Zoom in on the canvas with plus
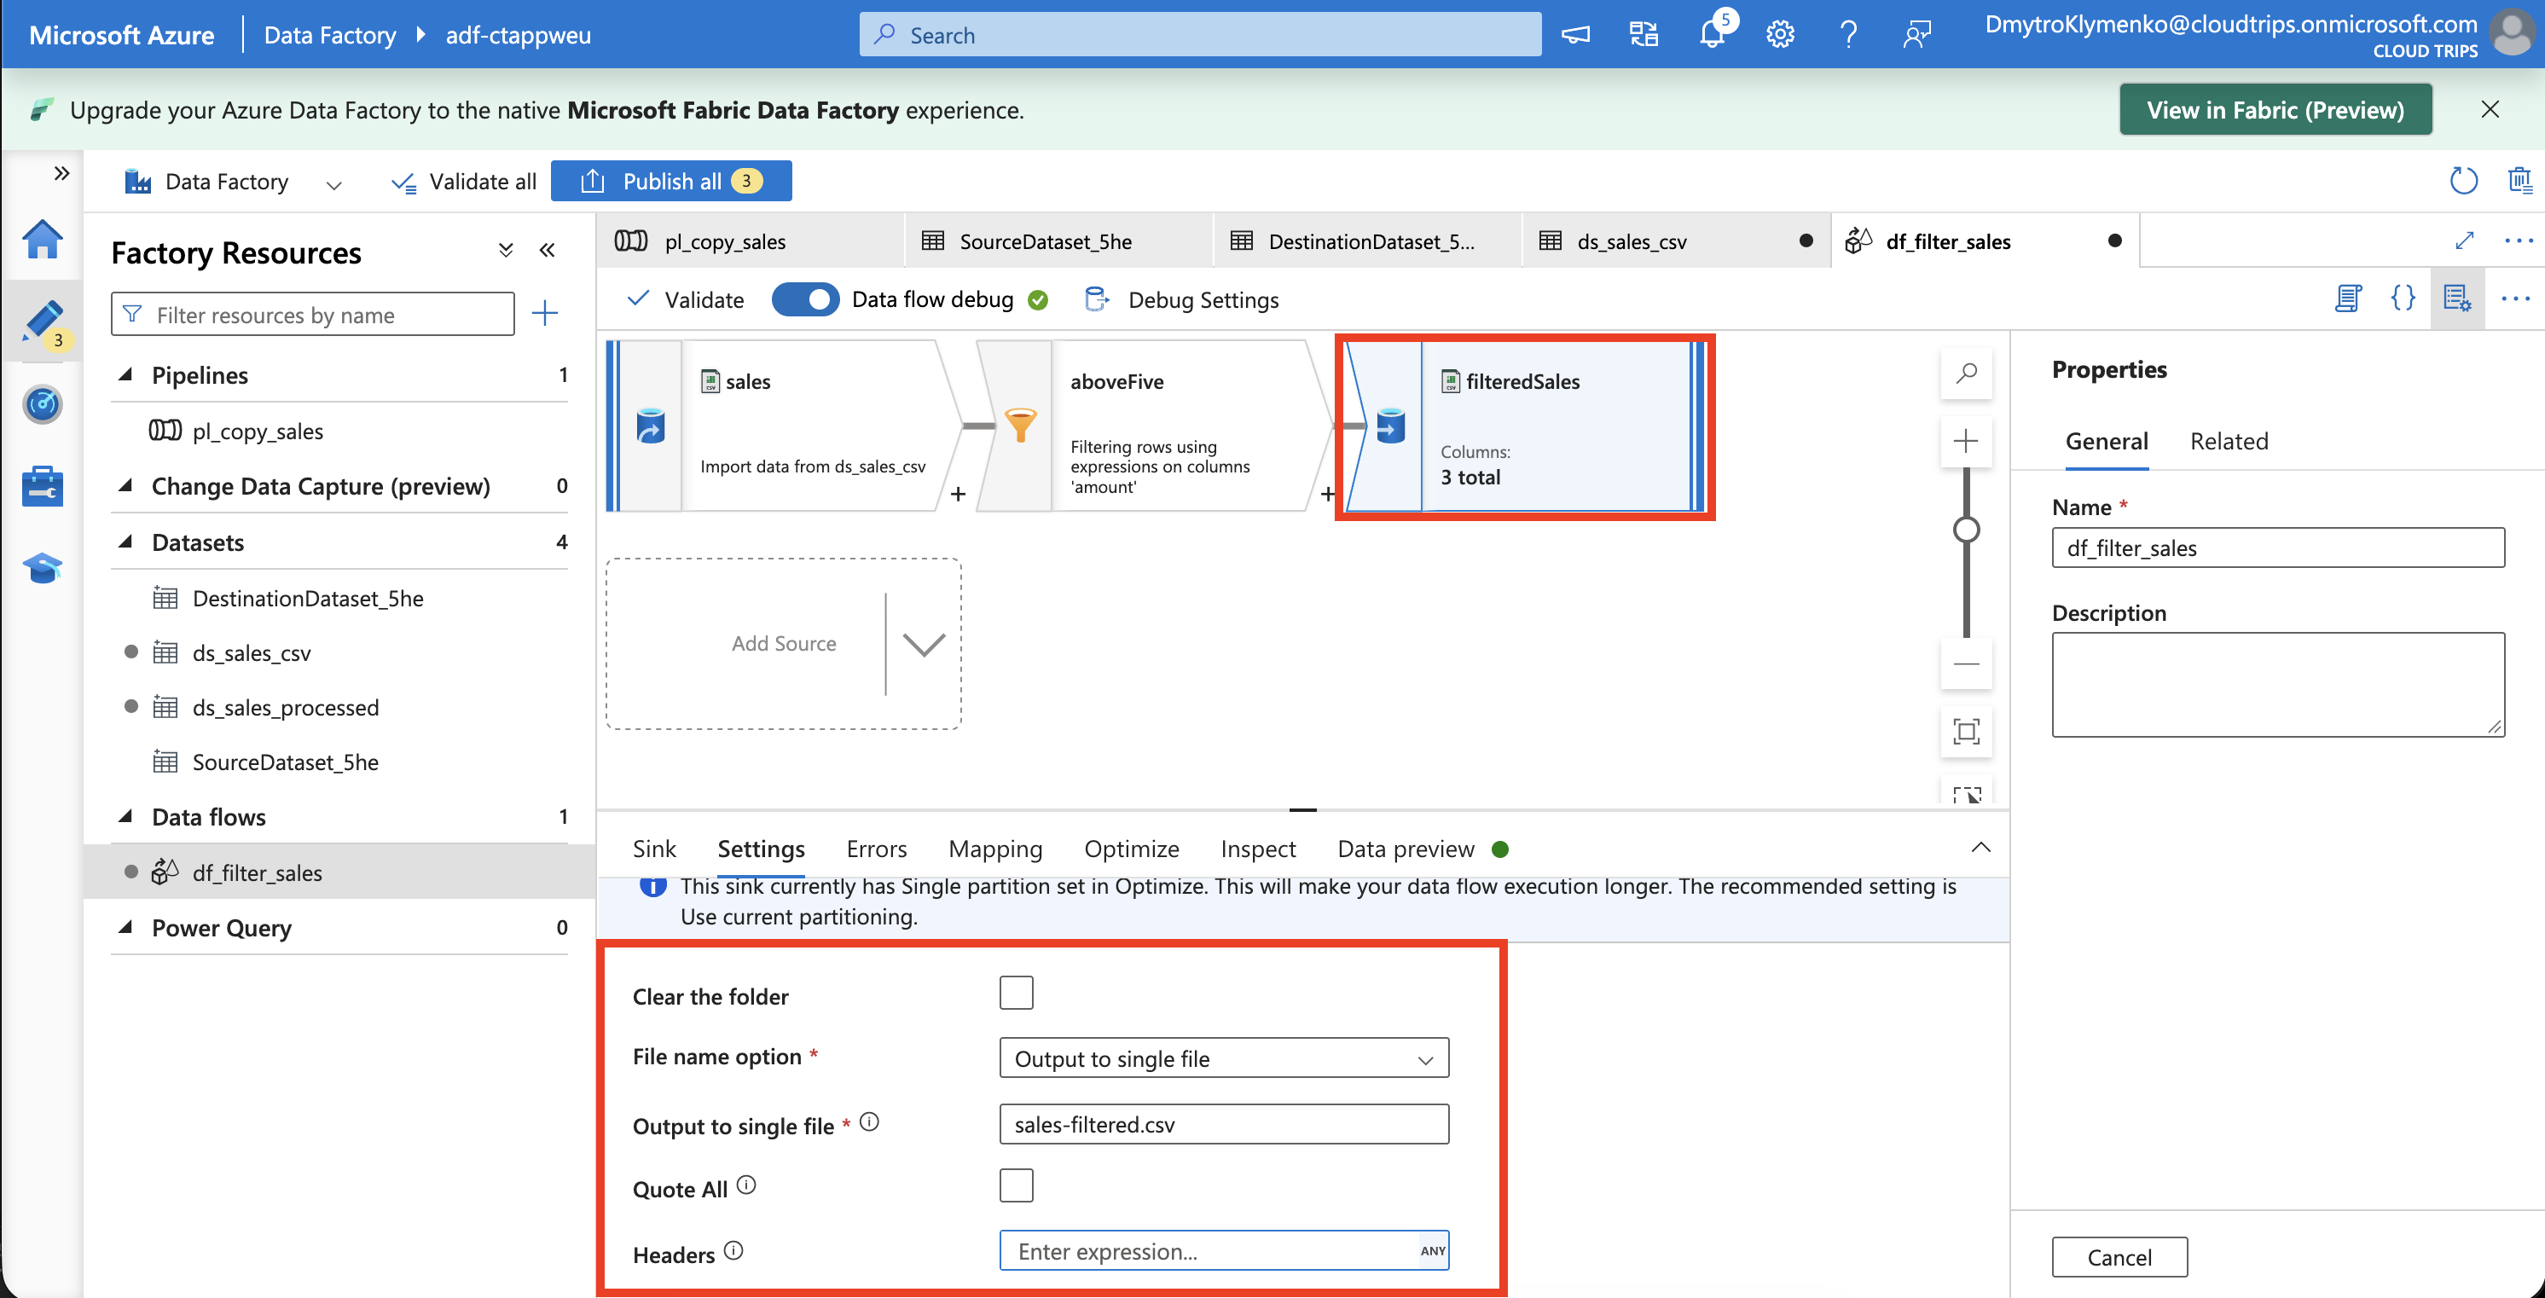2545x1298 pixels. 1966,441
